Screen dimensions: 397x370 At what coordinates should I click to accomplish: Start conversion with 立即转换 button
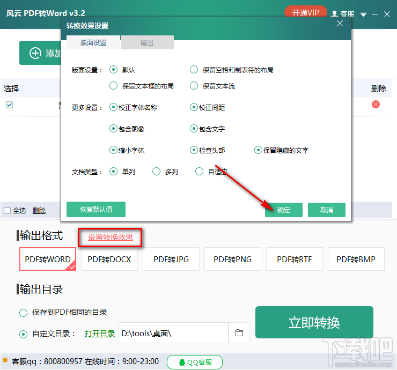[314, 322]
